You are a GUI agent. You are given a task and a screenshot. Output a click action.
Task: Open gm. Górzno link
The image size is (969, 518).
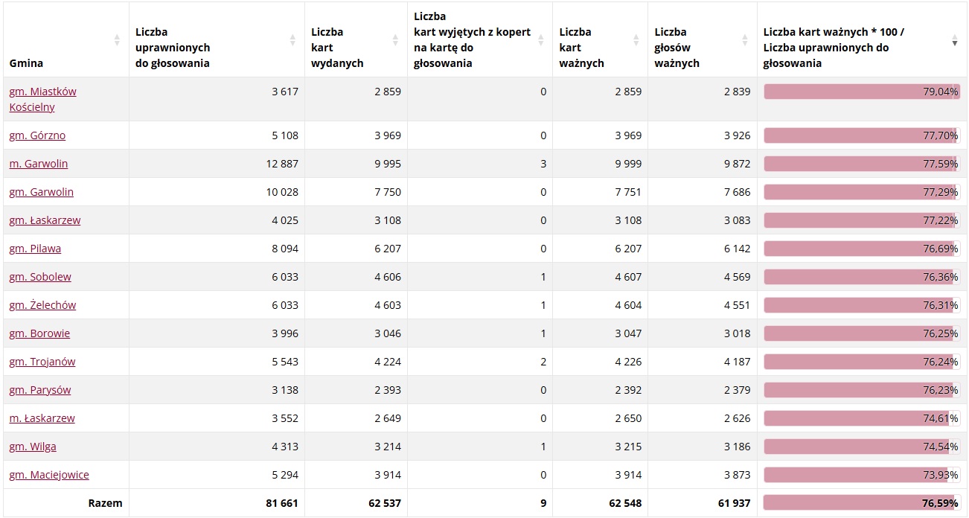pos(37,135)
